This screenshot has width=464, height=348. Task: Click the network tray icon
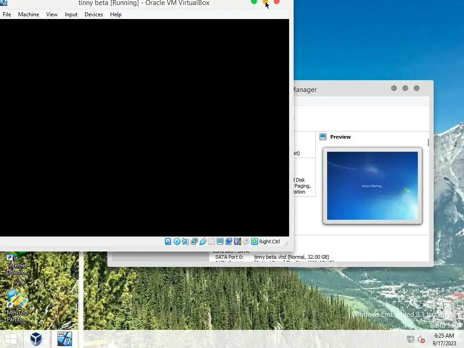[x=411, y=339]
